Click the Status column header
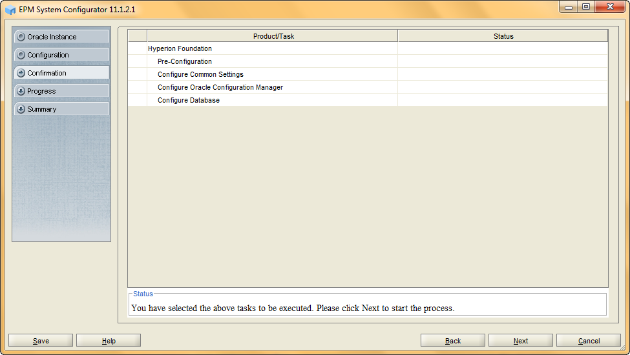The image size is (630, 355). (x=503, y=36)
